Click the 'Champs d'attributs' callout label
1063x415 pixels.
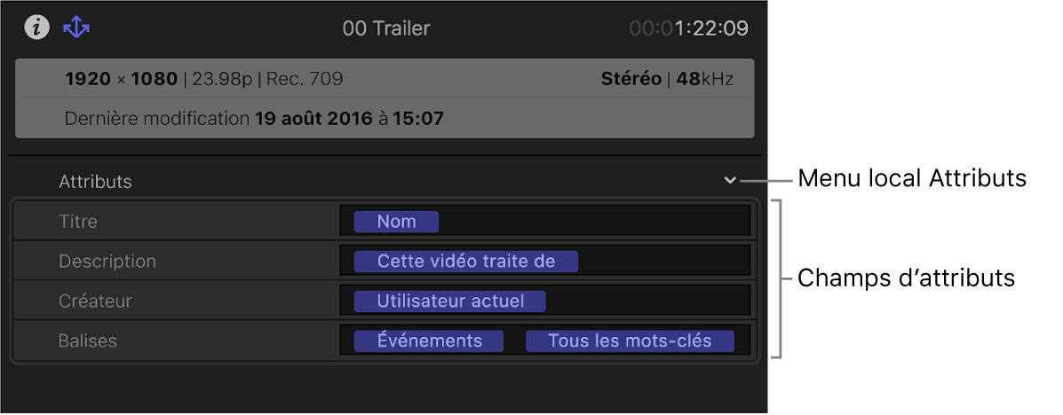tap(906, 278)
